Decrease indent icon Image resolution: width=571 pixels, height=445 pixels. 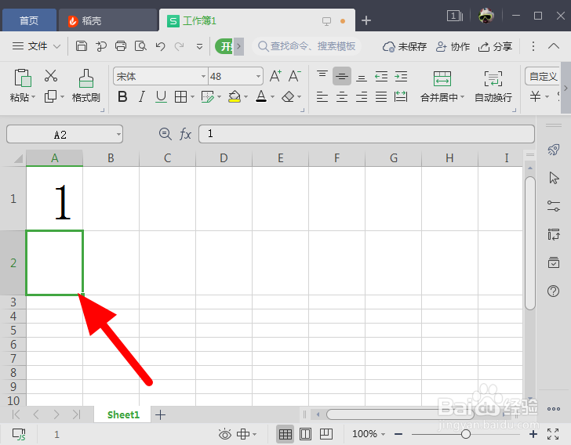tap(381, 76)
